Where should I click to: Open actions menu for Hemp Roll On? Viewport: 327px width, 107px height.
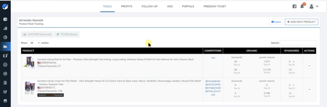coord(309,66)
